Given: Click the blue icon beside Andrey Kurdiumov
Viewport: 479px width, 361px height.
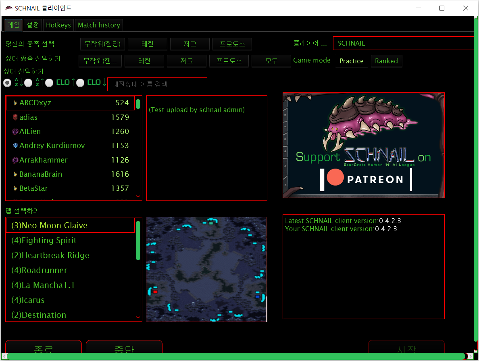Looking at the screenshot, I should pyautogui.click(x=15, y=146).
